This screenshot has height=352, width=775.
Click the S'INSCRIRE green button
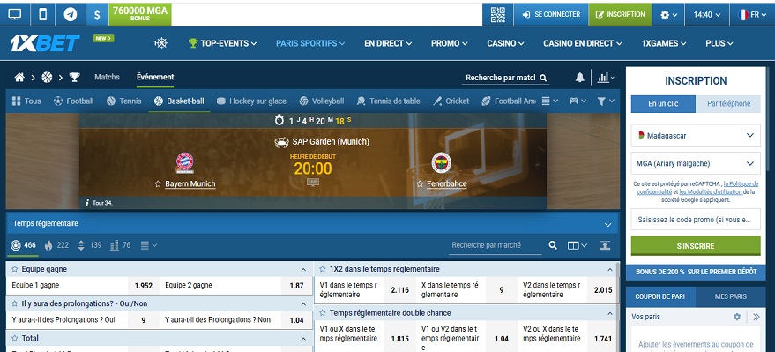coord(696,246)
